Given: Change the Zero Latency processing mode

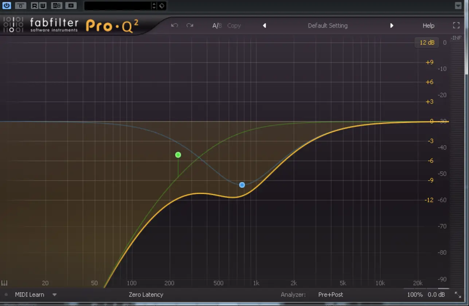Looking at the screenshot, I should (146, 295).
